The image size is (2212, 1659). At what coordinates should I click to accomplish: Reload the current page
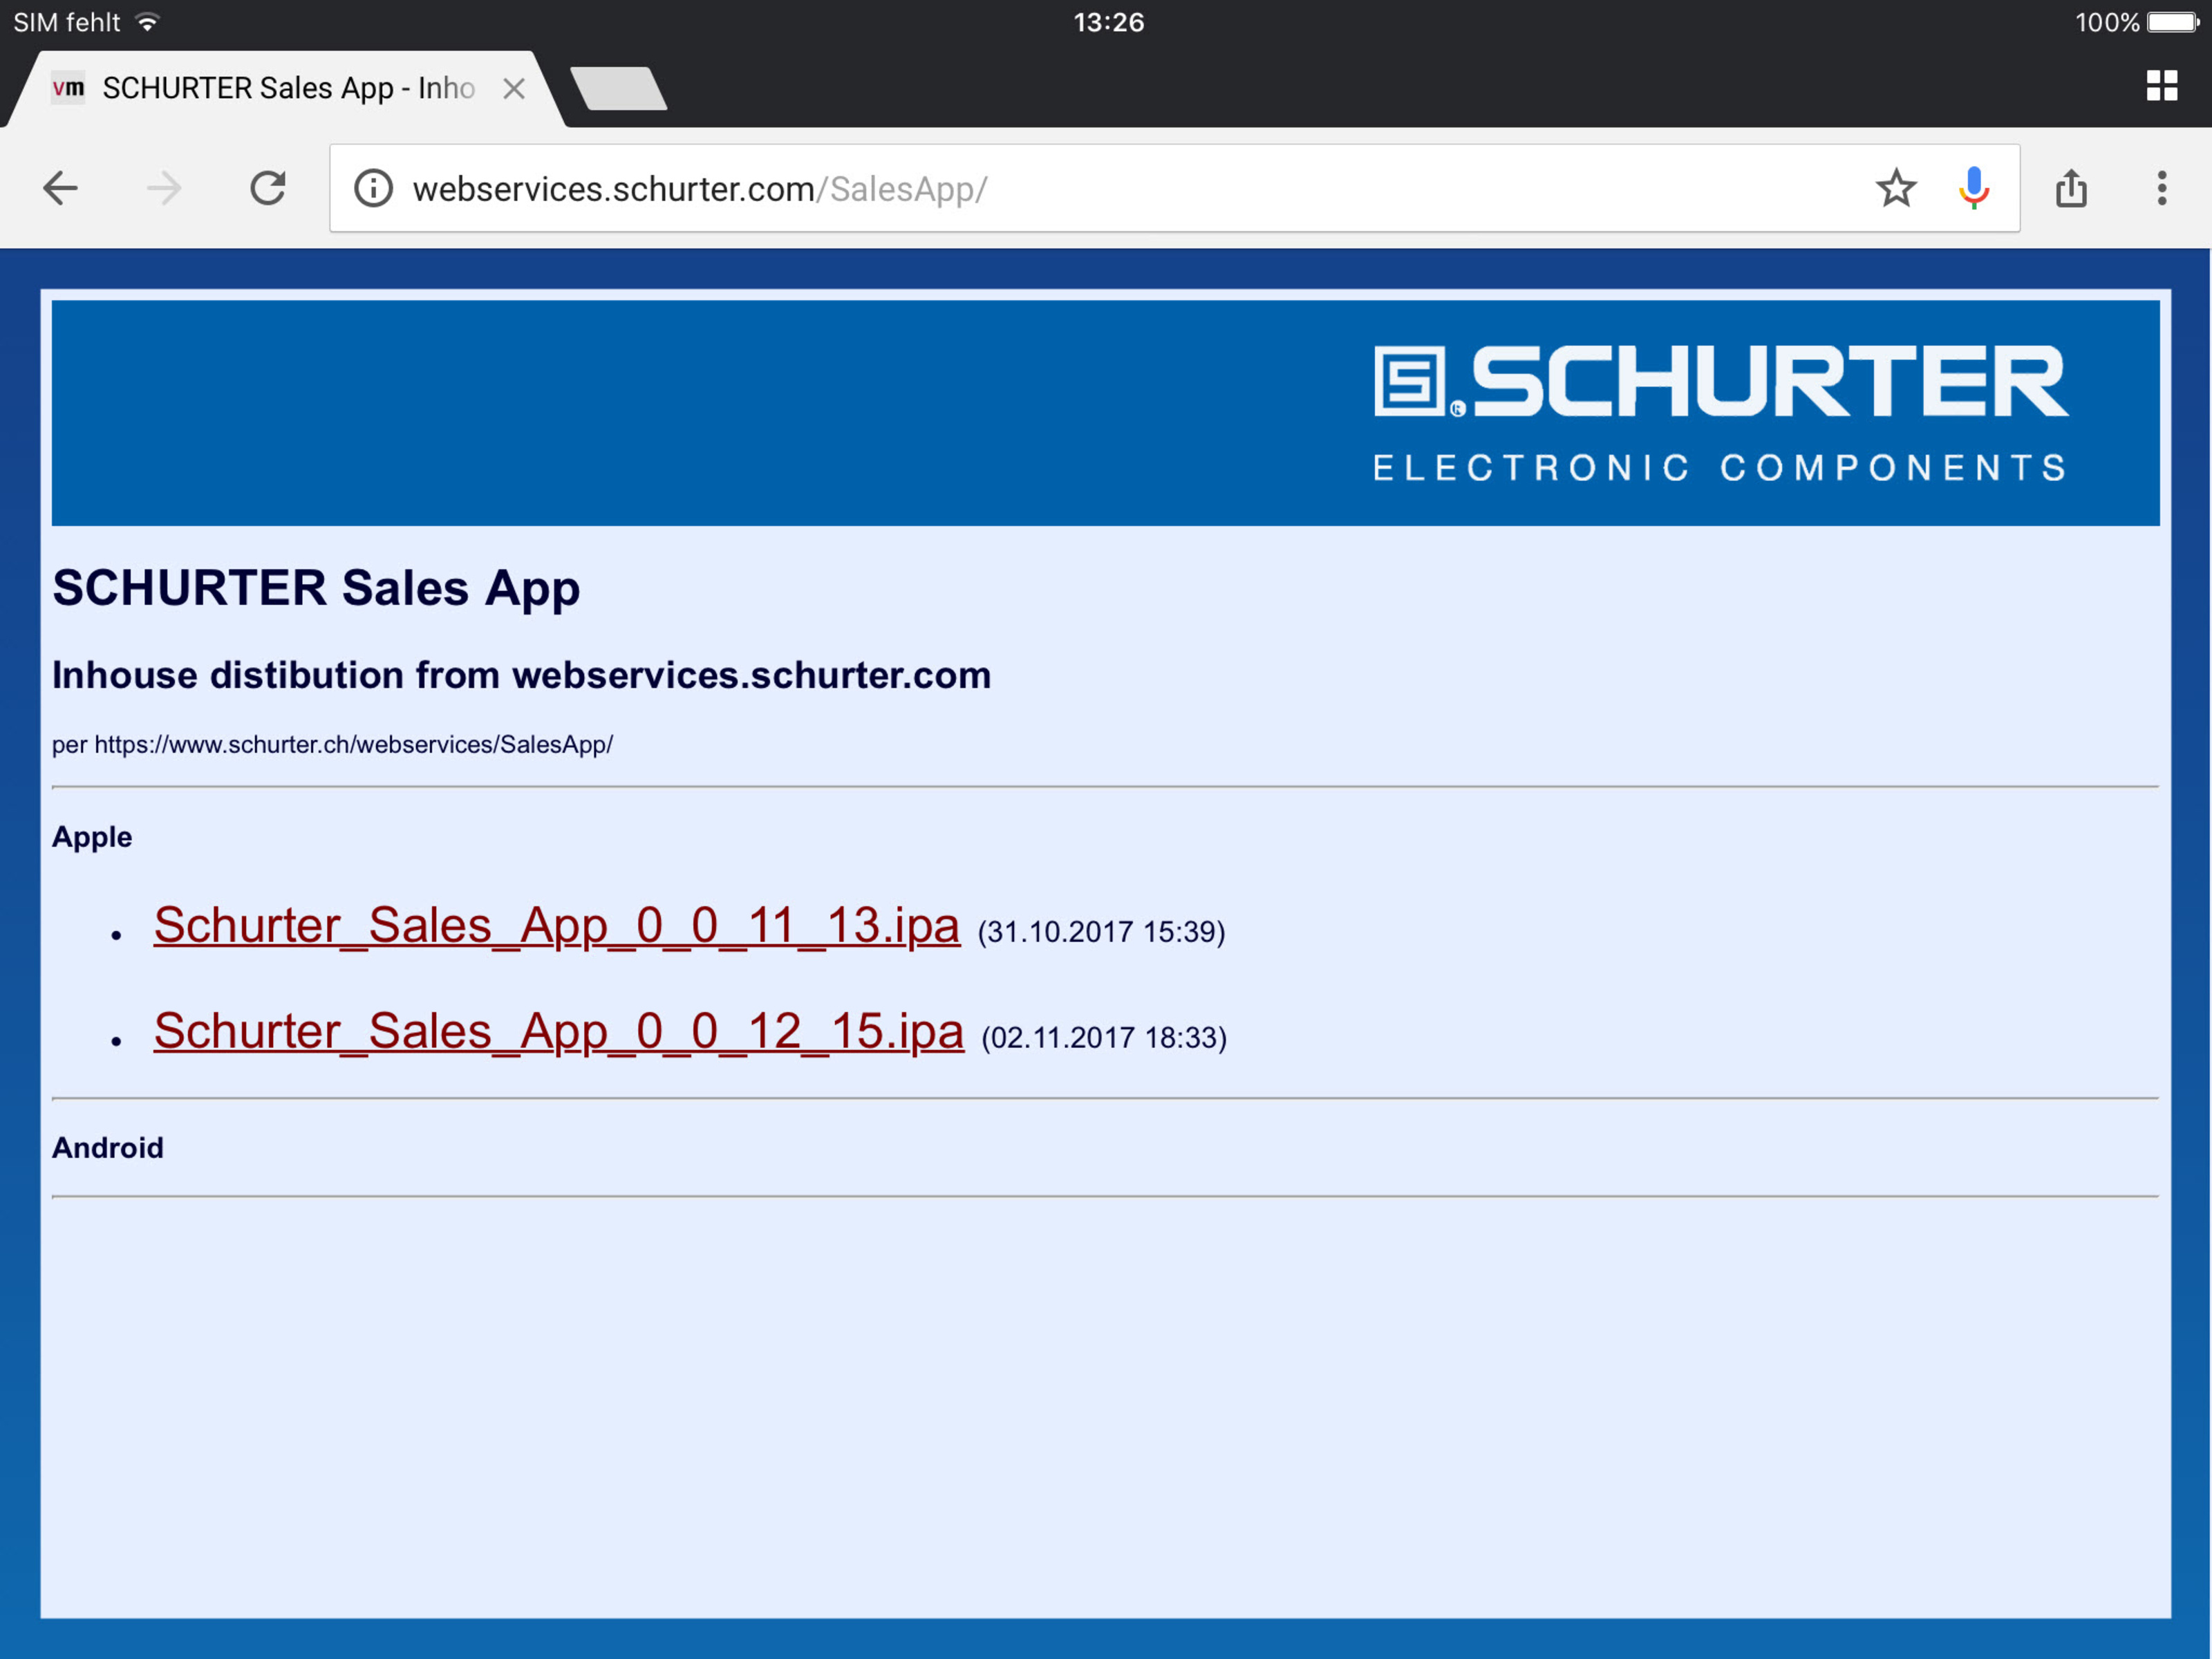(x=268, y=188)
